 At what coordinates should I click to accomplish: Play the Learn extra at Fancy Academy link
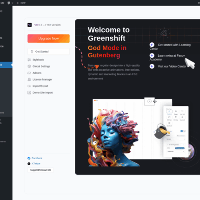(167, 57)
